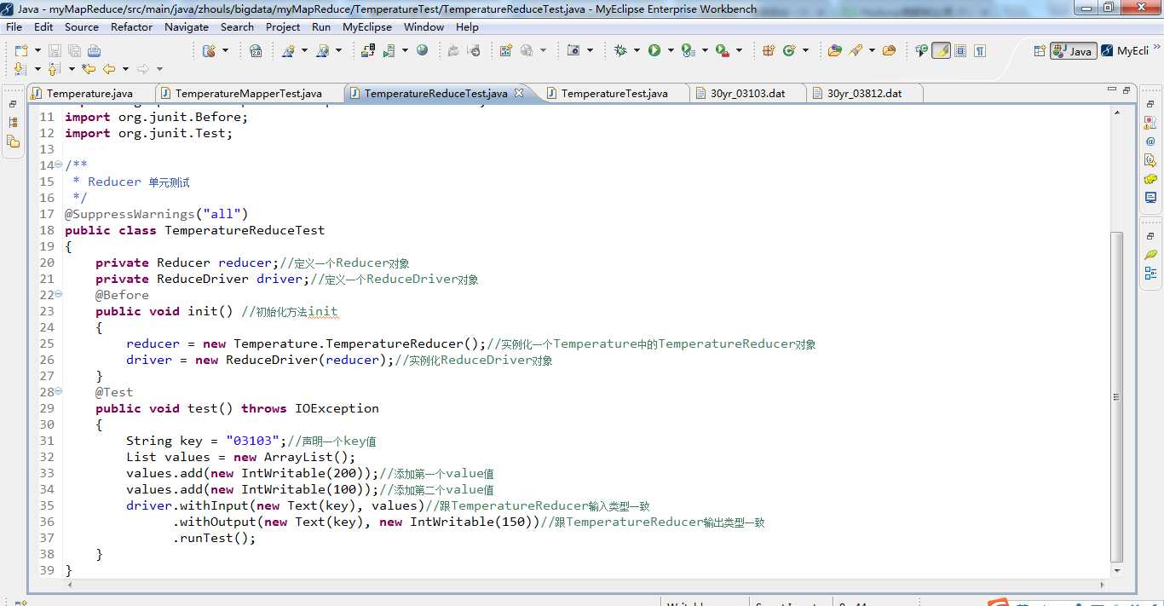Click the New Java Package icon

(769, 50)
